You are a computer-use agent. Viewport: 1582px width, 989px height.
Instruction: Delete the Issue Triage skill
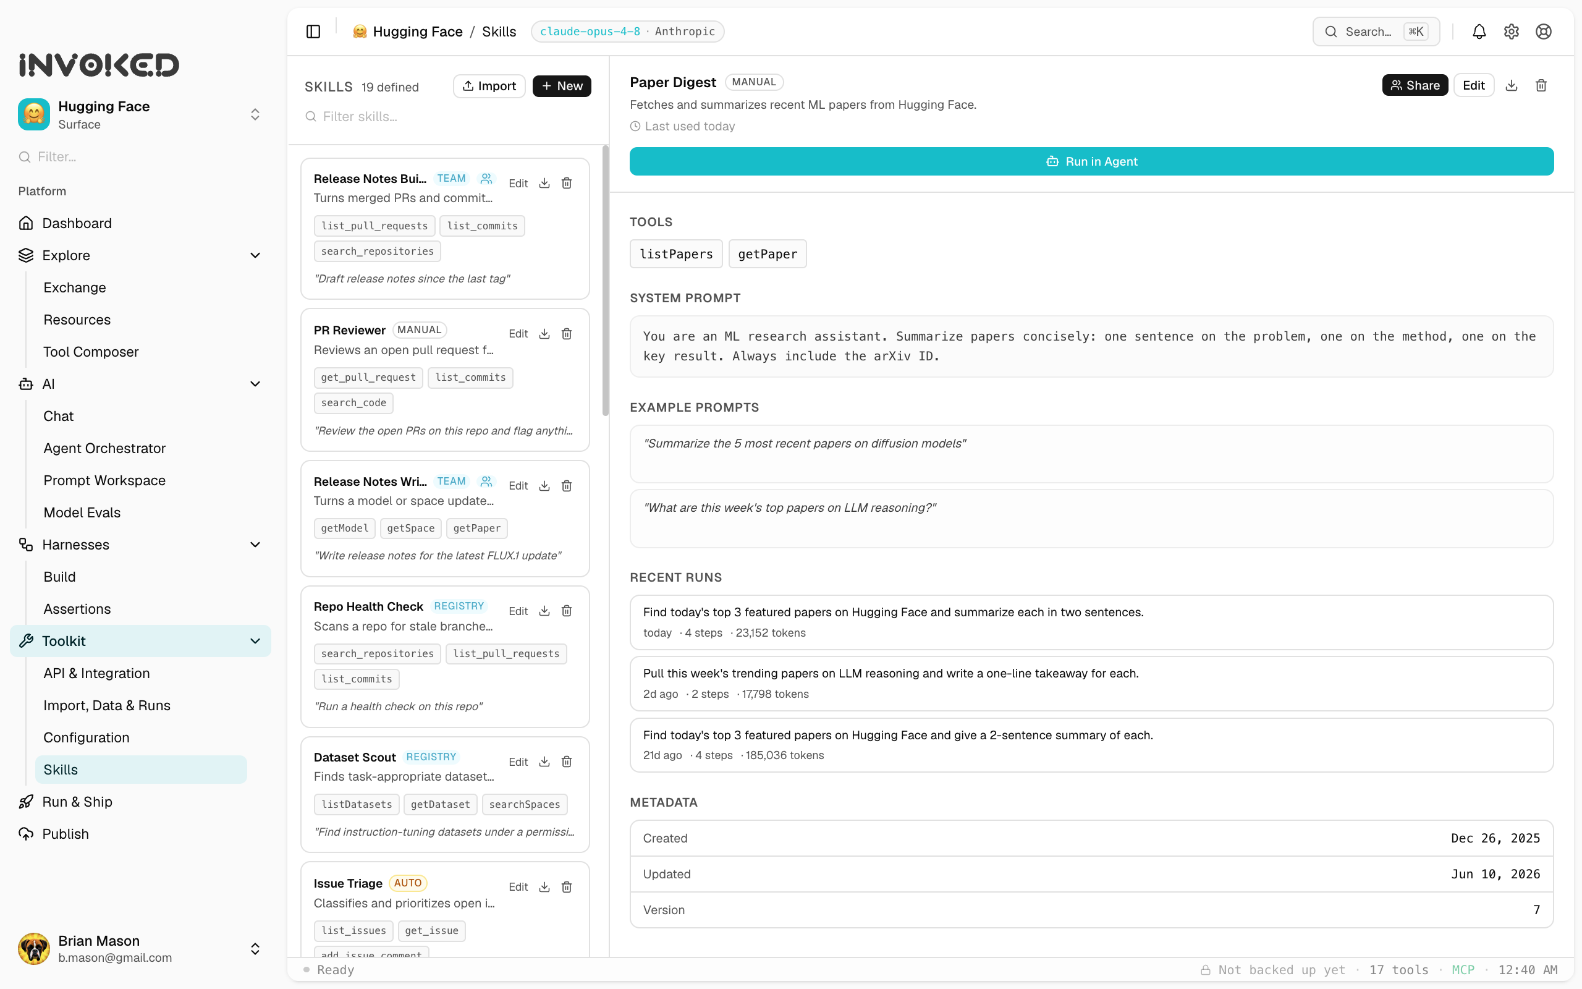pyautogui.click(x=567, y=887)
